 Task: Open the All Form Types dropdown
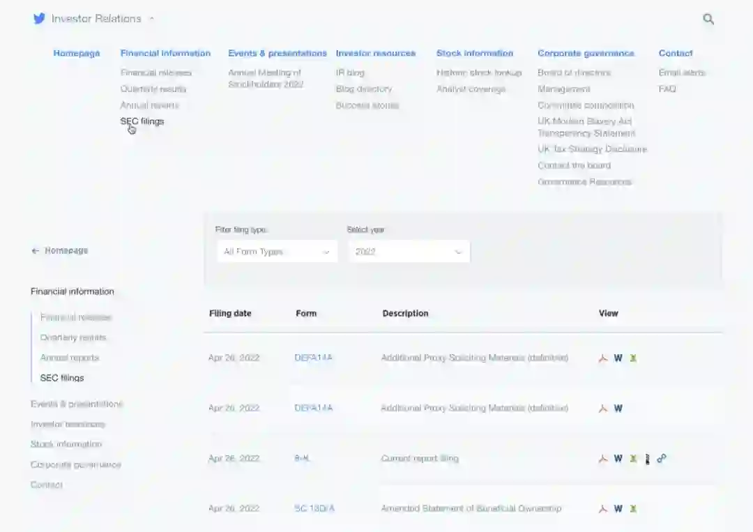tap(277, 252)
